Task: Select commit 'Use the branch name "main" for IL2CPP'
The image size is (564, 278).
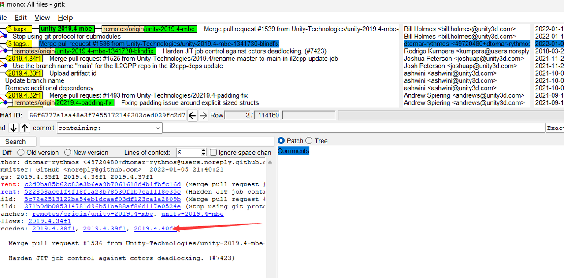Action: click(118, 66)
